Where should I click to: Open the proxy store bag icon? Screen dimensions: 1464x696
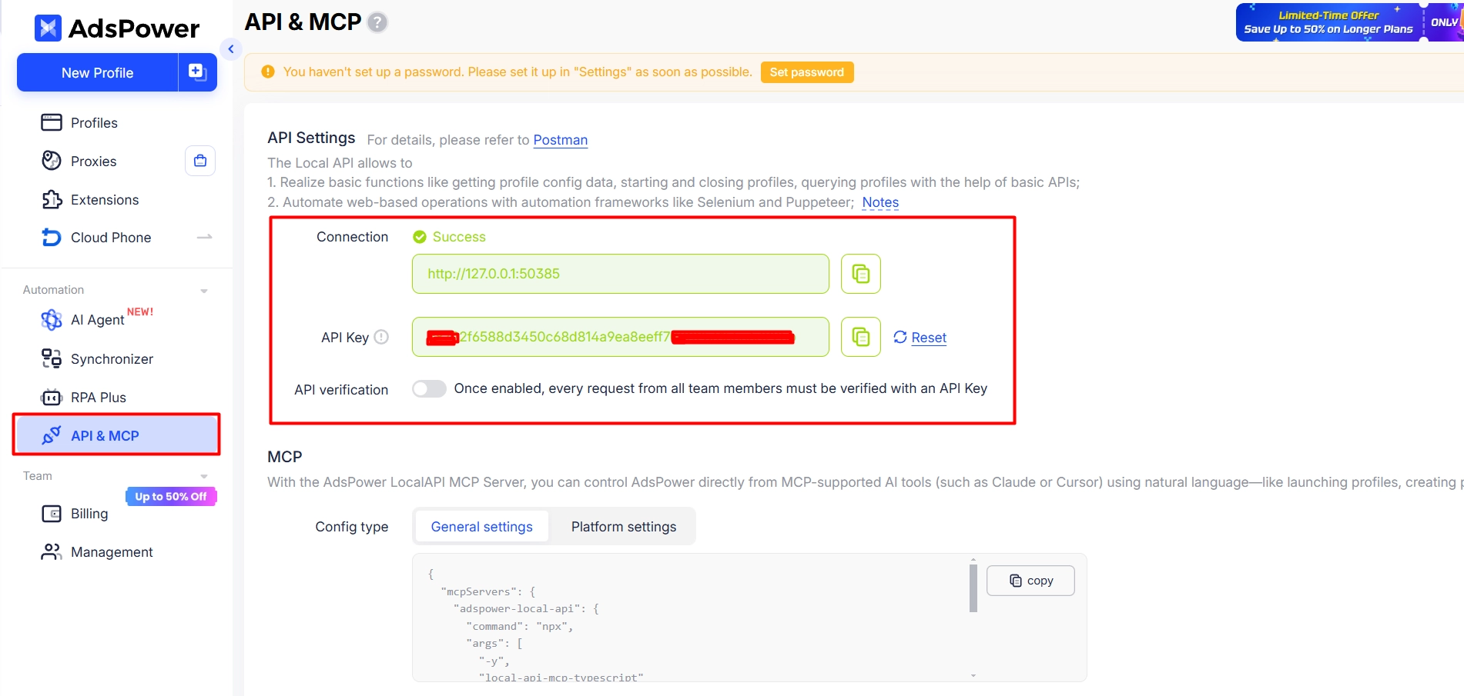coord(200,161)
